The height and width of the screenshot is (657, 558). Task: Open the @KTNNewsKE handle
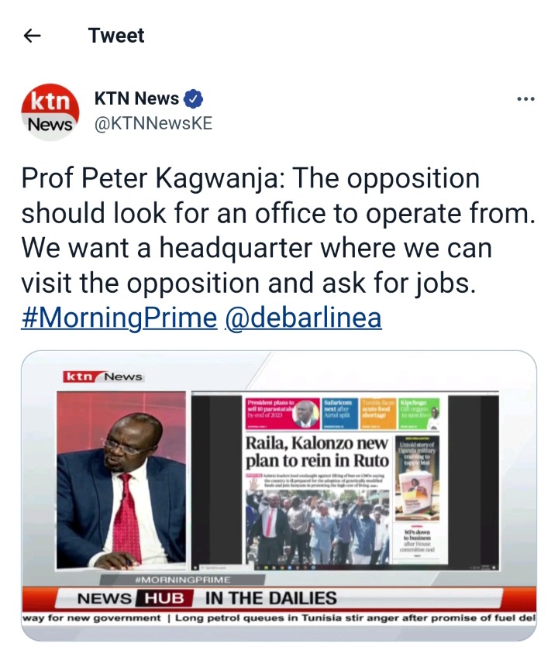[x=153, y=124]
